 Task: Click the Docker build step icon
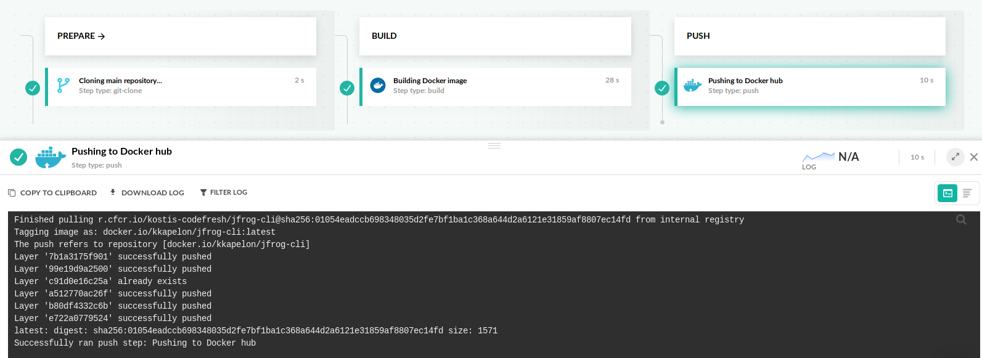pyautogui.click(x=378, y=85)
